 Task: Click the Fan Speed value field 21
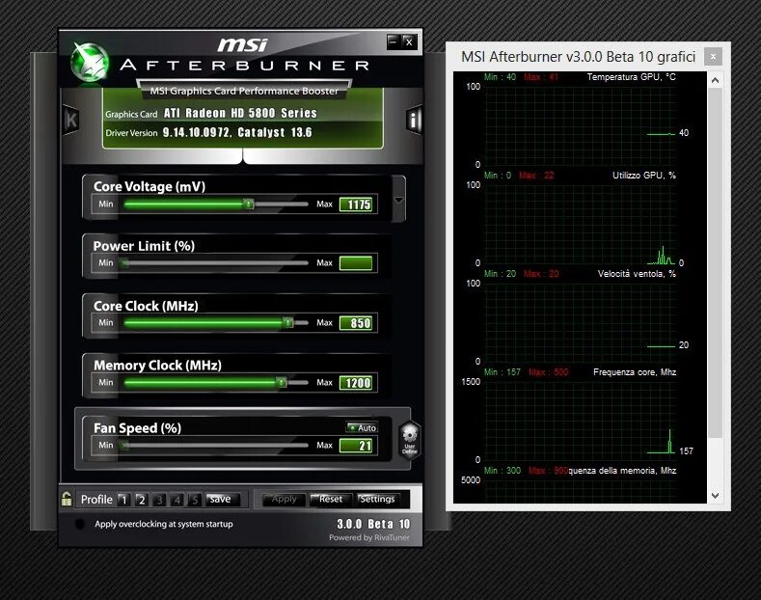click(358, 445)
